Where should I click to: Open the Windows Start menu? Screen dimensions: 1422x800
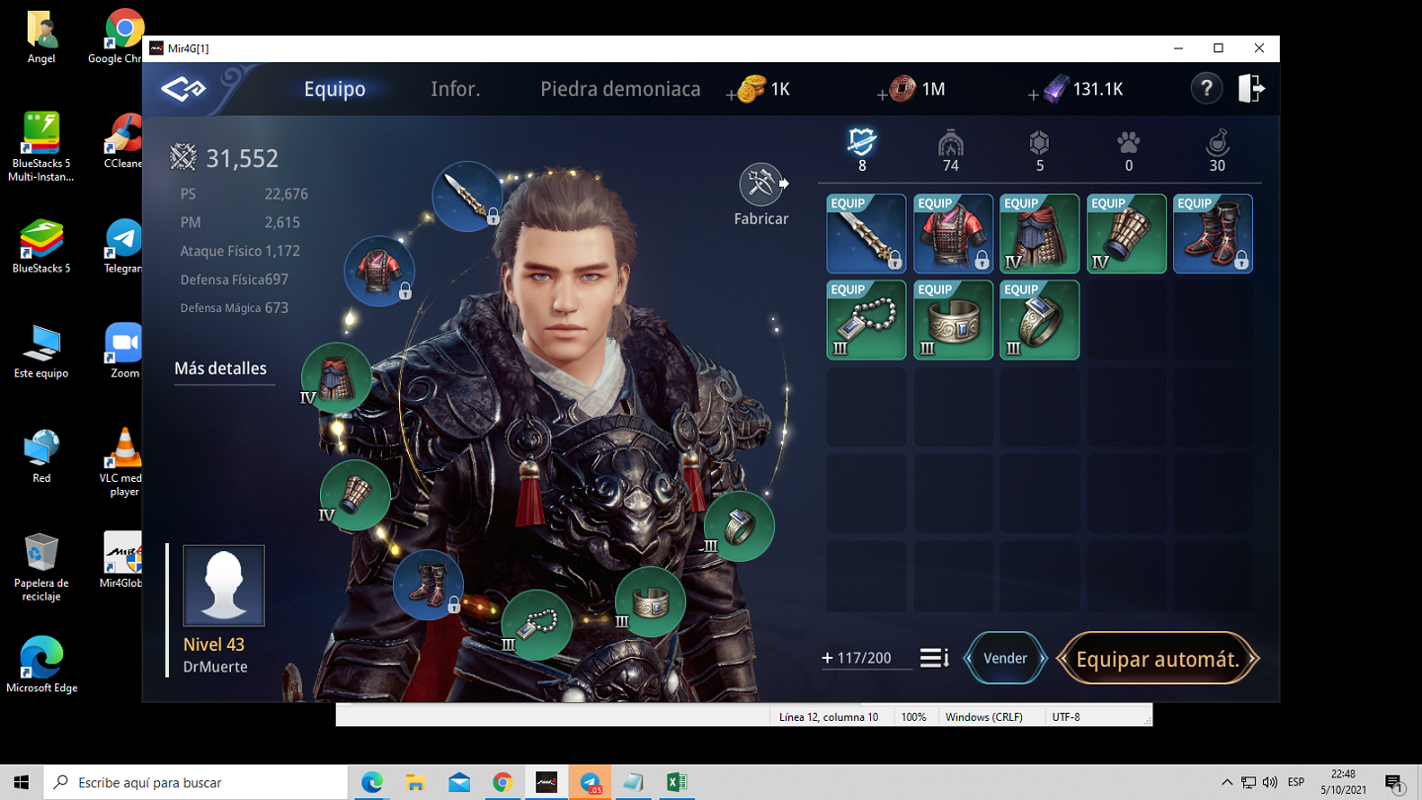click(x=22, y=782)
